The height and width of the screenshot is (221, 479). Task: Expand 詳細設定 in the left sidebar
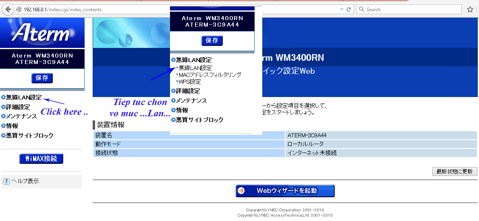point(18,107)
